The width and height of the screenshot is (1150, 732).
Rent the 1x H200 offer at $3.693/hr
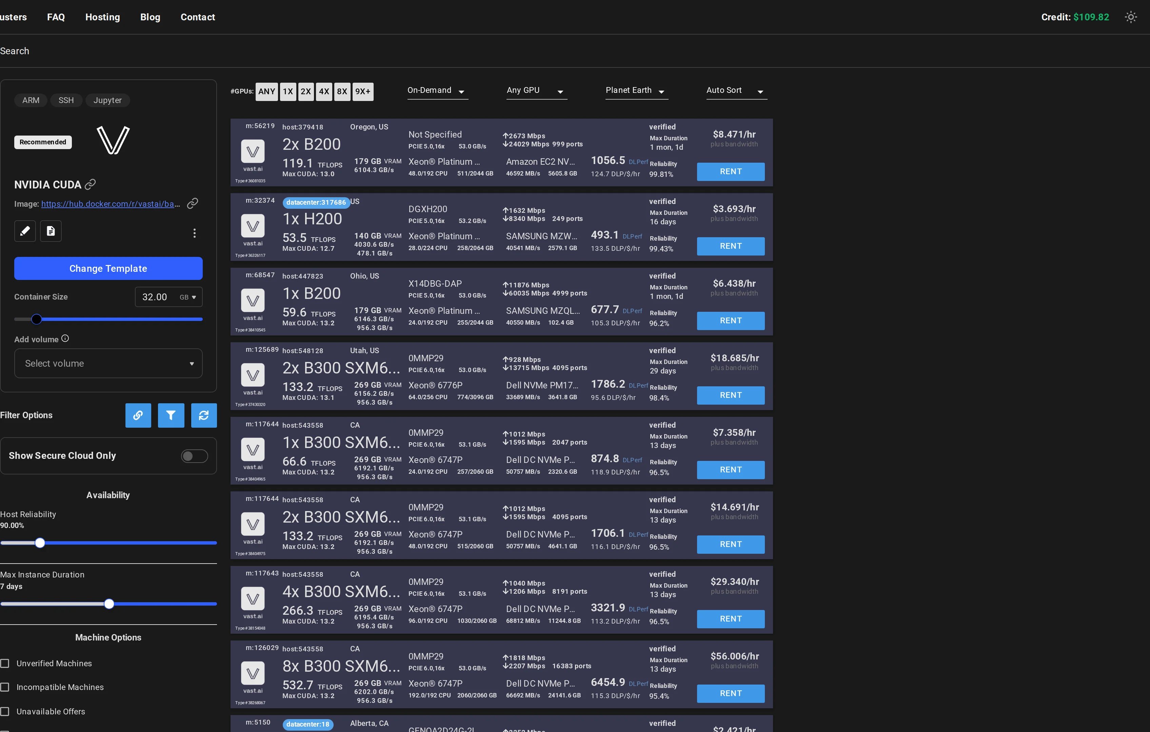(731, 246)
